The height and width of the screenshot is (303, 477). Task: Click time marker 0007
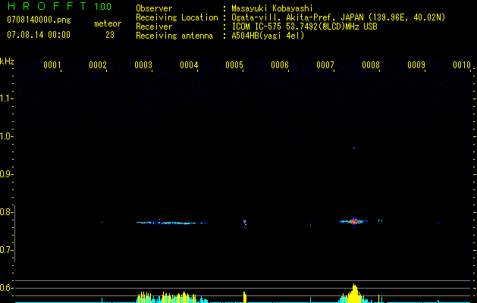(325, 65)
